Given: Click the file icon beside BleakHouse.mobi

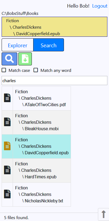Looking at the screenshot, I should click(x=7, y=122).
